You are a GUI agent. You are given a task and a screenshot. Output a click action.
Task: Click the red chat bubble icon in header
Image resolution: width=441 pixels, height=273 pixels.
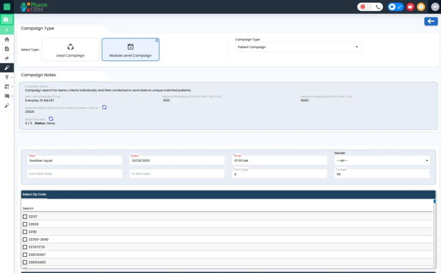point(410,6)
